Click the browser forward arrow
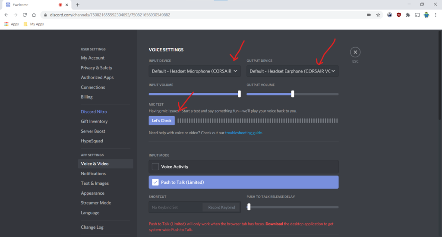 [16, 15]
